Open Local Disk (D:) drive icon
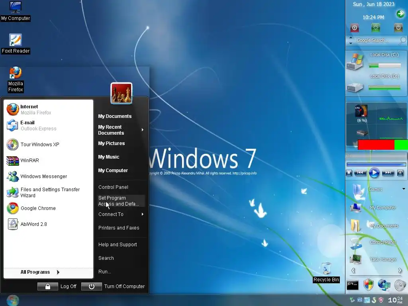This screenshot has height=306, width=408. [x=355, y=87]
